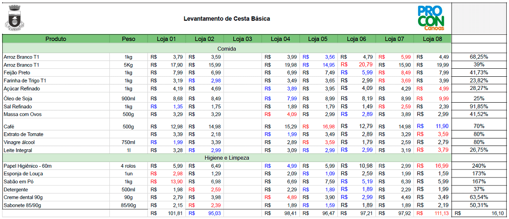Click the Higiene e Limpeza section row

(227, 158)
